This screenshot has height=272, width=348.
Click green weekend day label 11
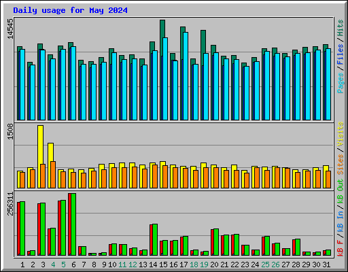[122, 265]
